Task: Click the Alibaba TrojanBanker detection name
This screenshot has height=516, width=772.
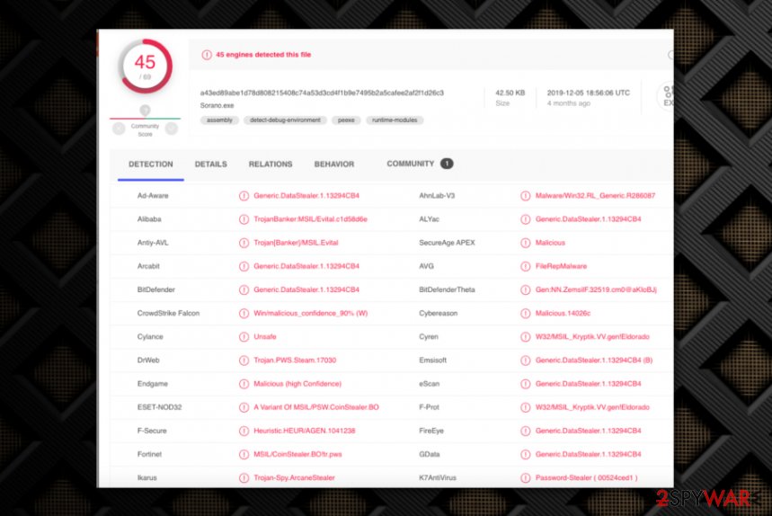Action: 311,219
